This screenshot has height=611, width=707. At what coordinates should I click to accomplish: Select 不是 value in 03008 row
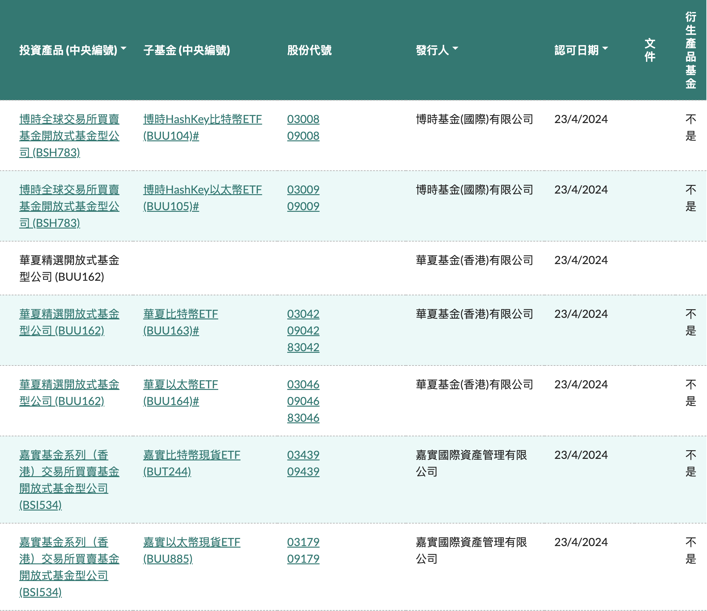pos(691,127)
